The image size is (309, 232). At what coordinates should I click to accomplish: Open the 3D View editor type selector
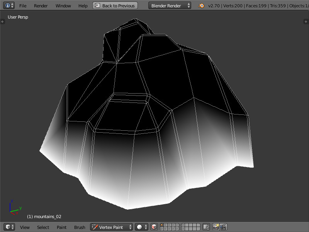point(9,227)
